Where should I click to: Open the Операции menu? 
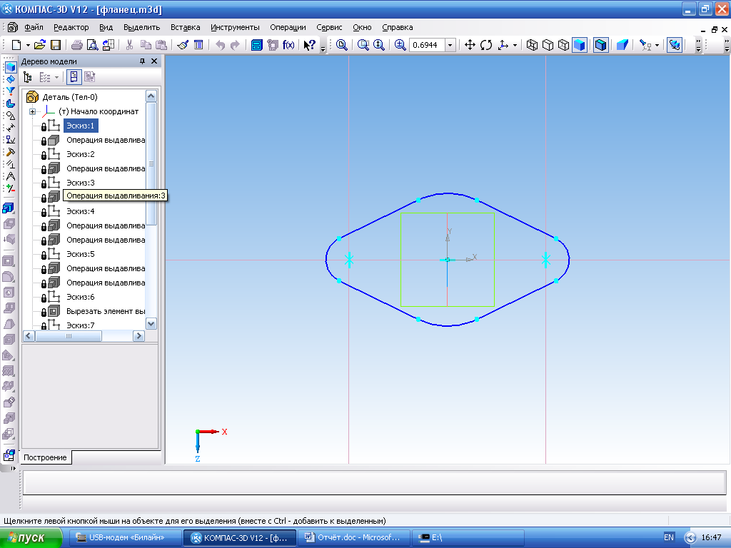[288, 28]
